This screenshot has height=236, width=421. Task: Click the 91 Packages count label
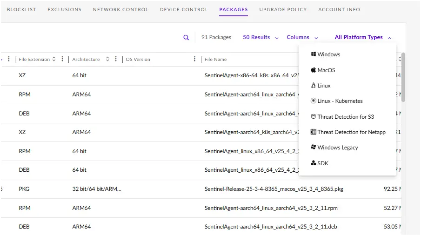click(216, 37)
